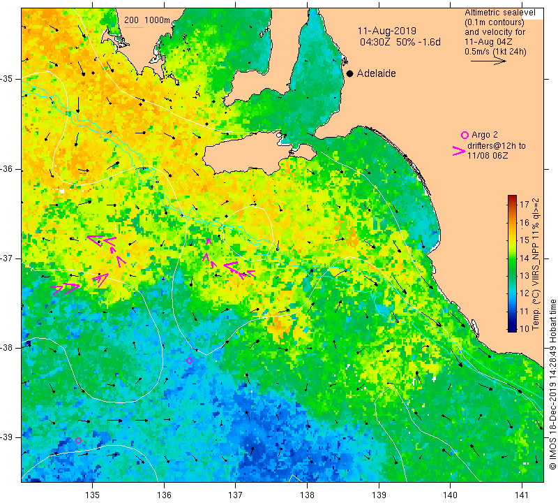Click the latitude axis label -36
This screenshot has height=503, width=558.
7,169
